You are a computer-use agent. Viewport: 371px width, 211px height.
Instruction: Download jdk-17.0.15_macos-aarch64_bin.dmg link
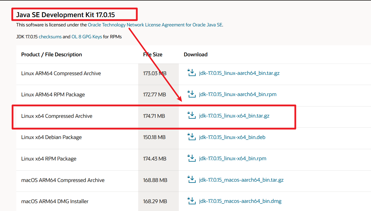point(240,201)
